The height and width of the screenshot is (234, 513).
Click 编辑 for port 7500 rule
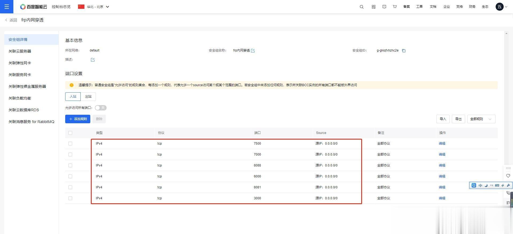coord(442,144)
